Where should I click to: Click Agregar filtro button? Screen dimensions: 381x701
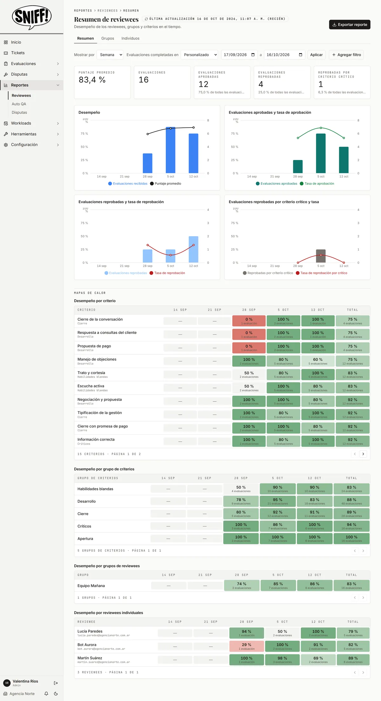tap(346, 55)
